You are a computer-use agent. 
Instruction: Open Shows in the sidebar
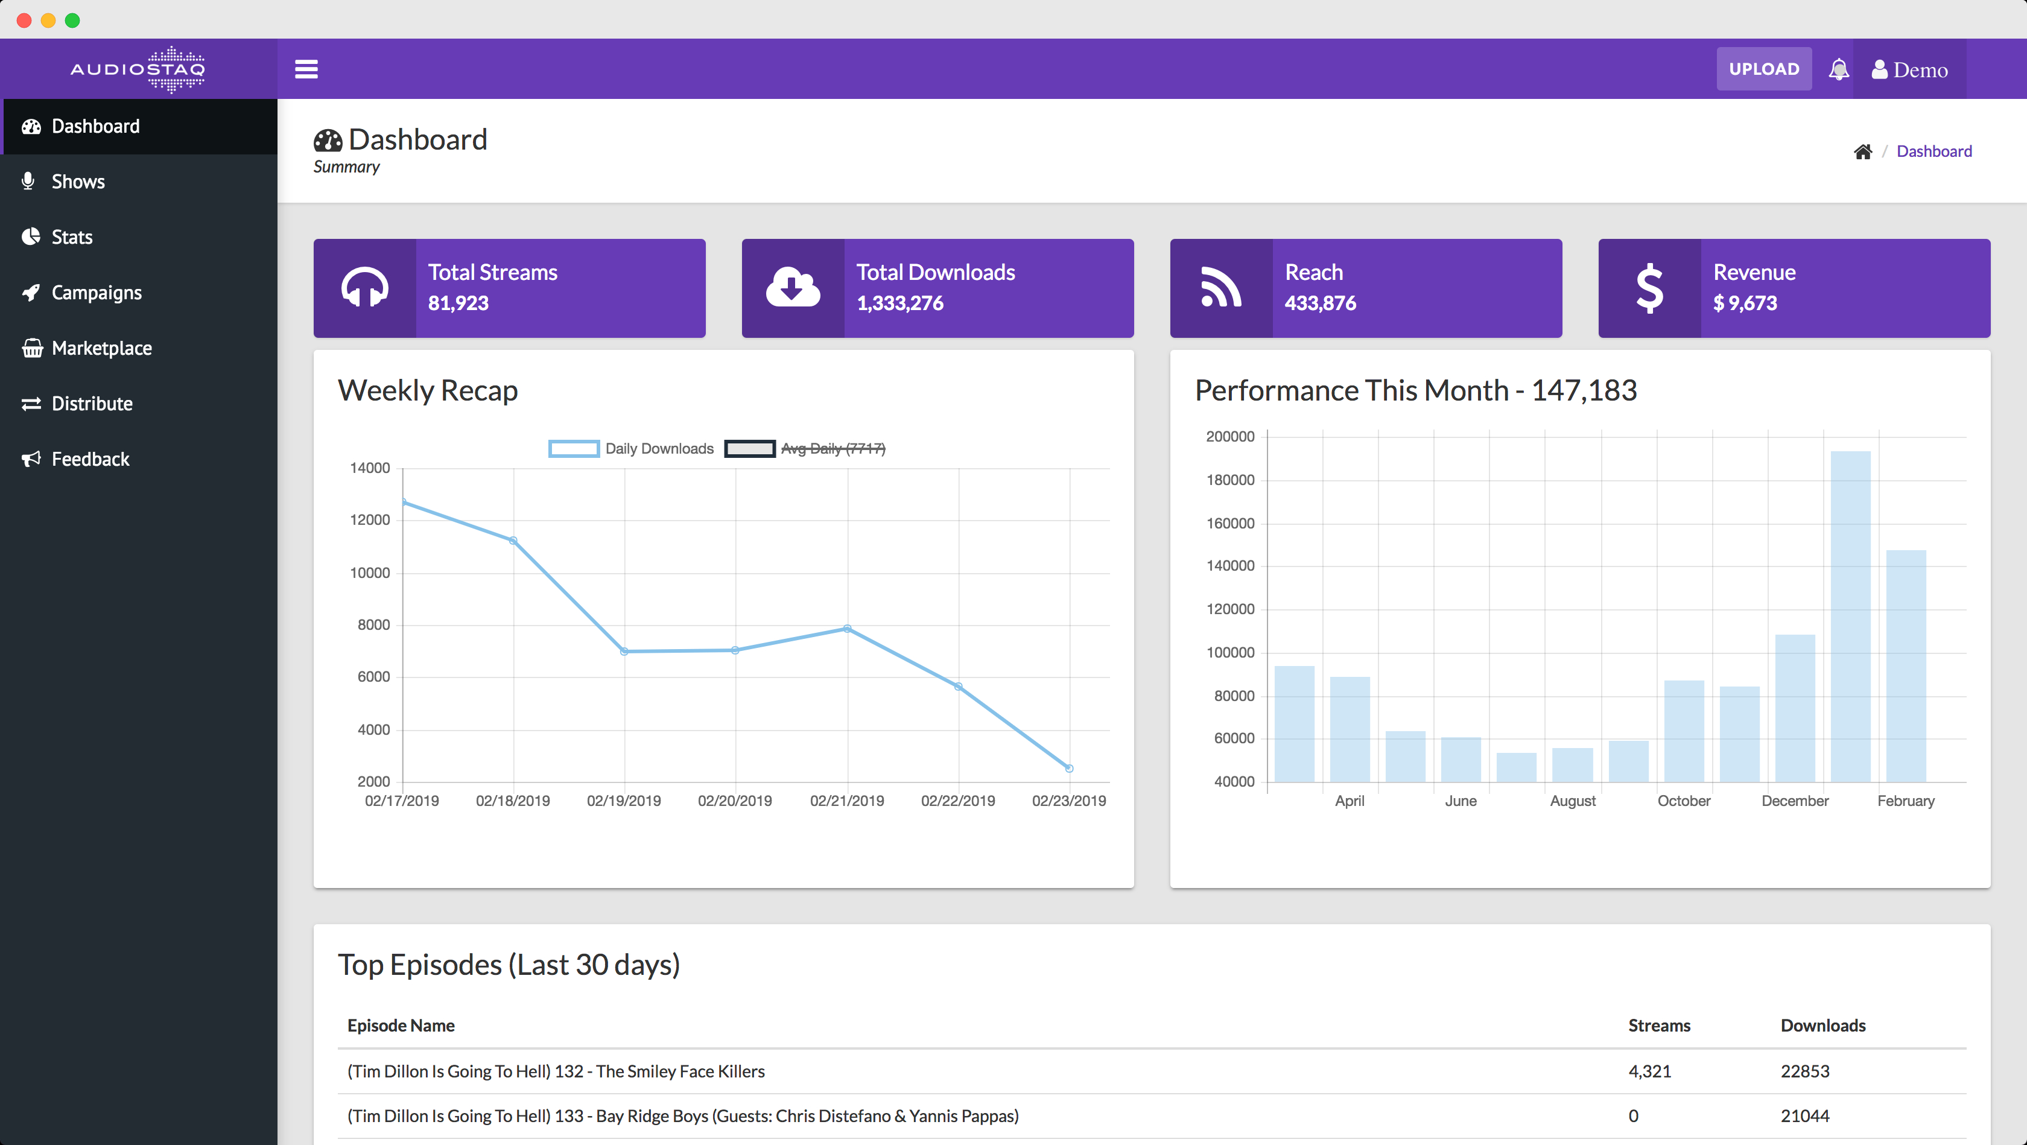point(78,182)
